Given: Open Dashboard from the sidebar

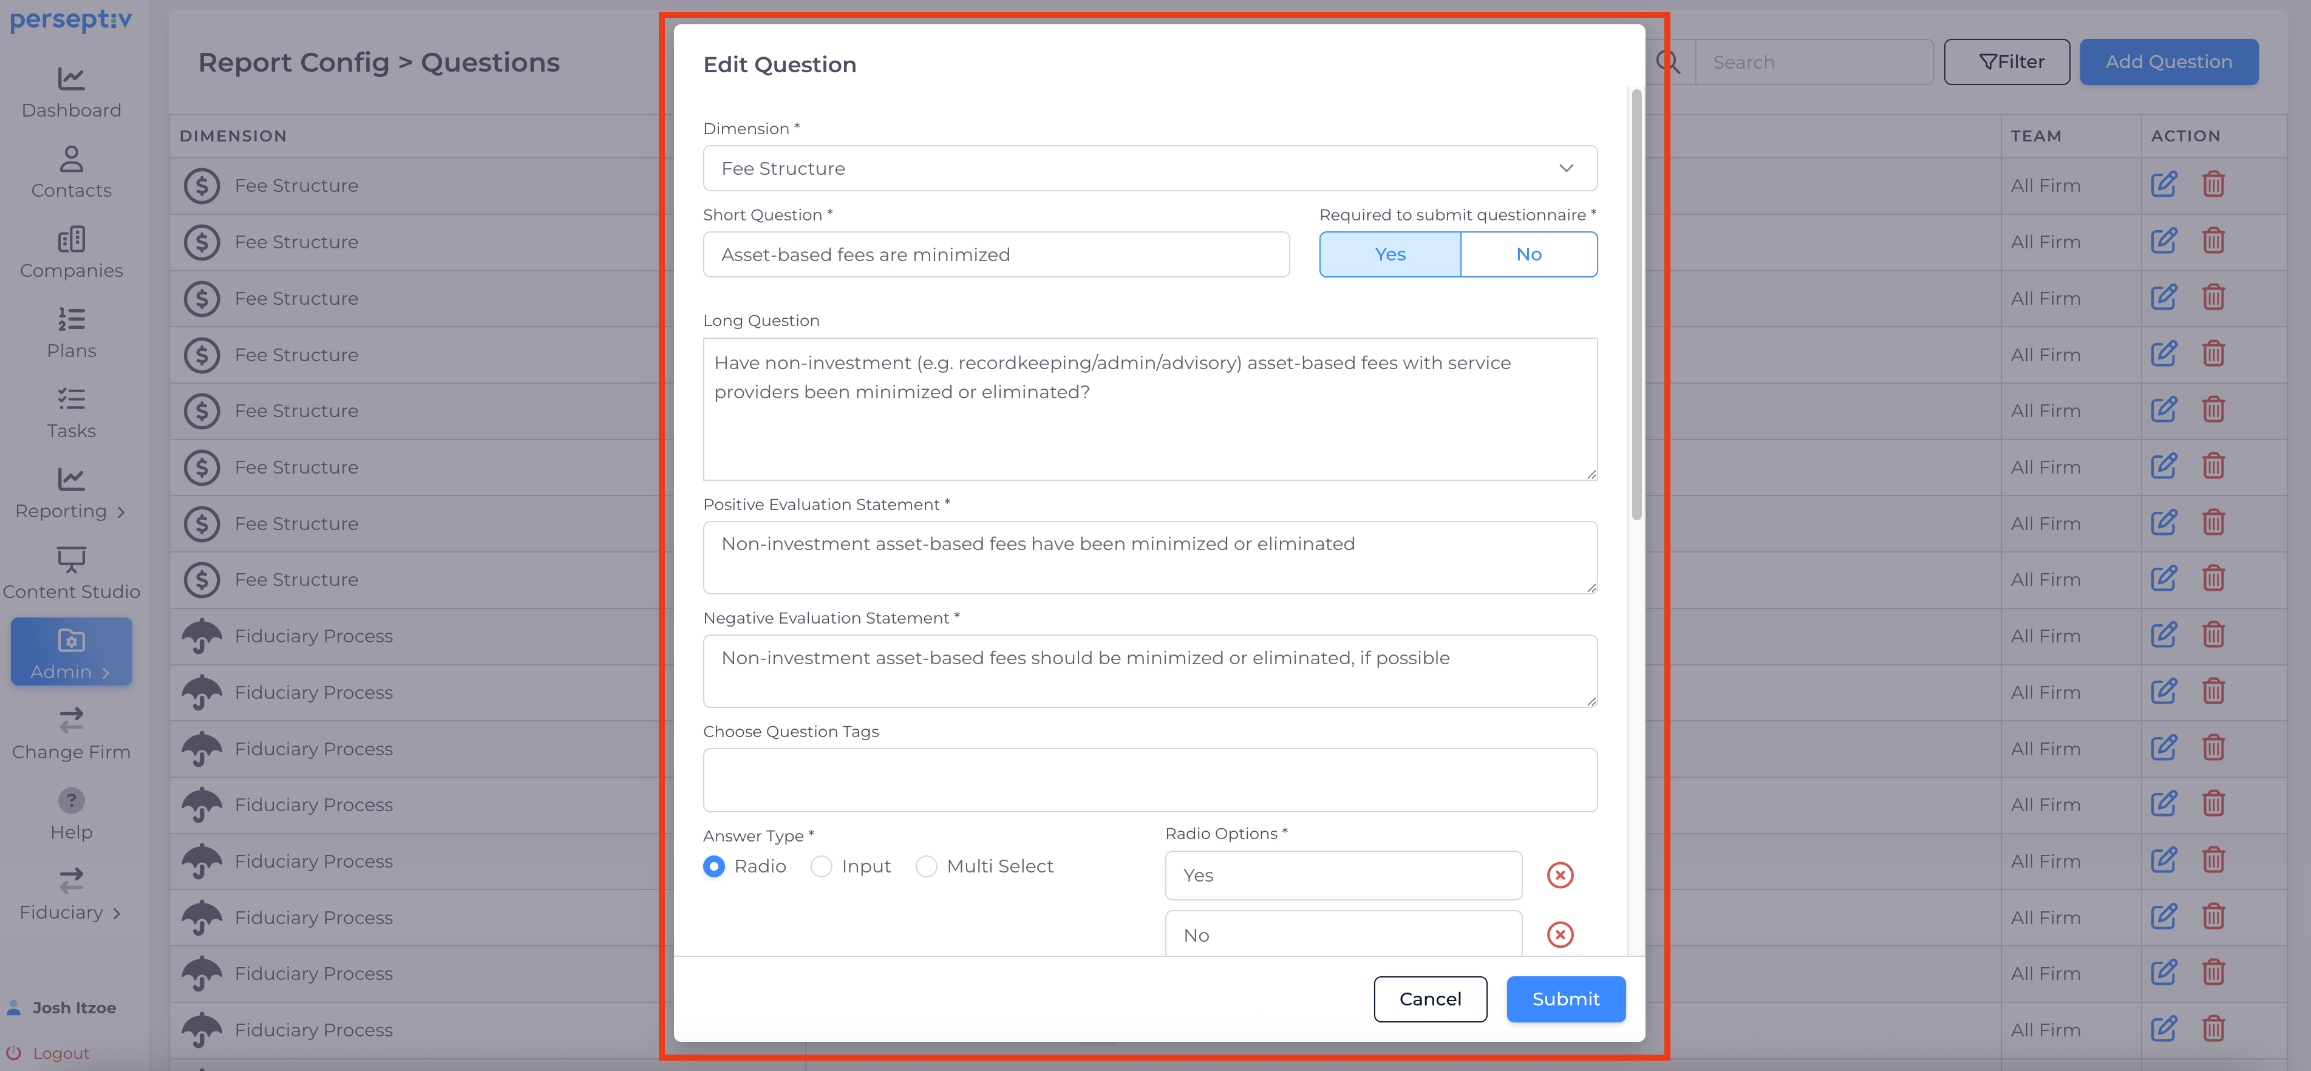Looking at the screenshot, I should [71, 92].
